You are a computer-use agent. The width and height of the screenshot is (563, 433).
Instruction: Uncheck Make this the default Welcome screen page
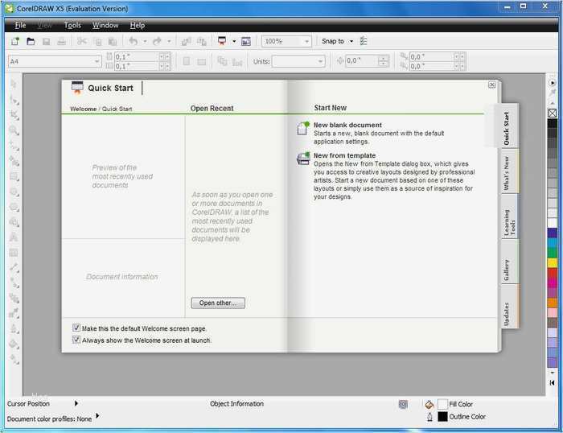coord(76,328)
